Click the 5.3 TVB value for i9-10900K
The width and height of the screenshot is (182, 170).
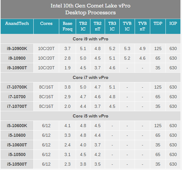click(127, 48)
